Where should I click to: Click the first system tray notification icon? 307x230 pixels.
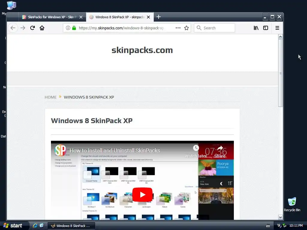(x=279, y=226)
